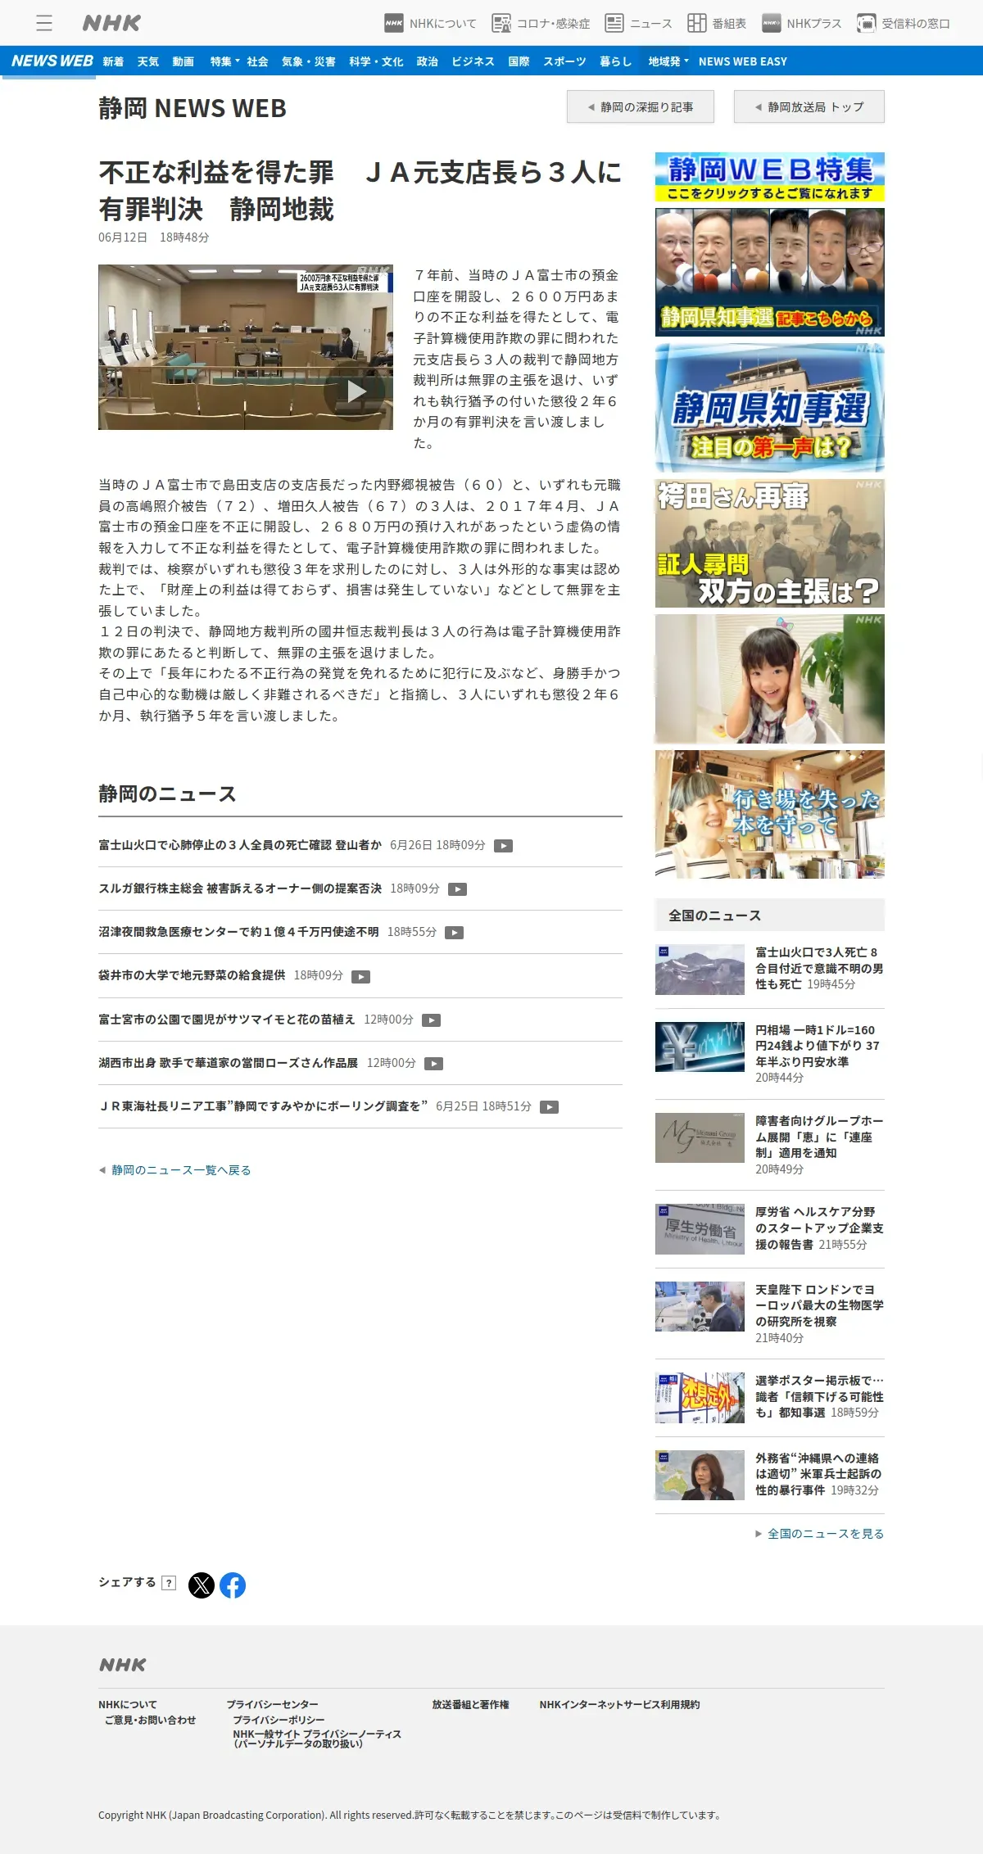The height and width of the screenshot is (1854, 983).
Task: Open the 沼津夜間救急医療センター headline
Action: click(x=238, y=932)
